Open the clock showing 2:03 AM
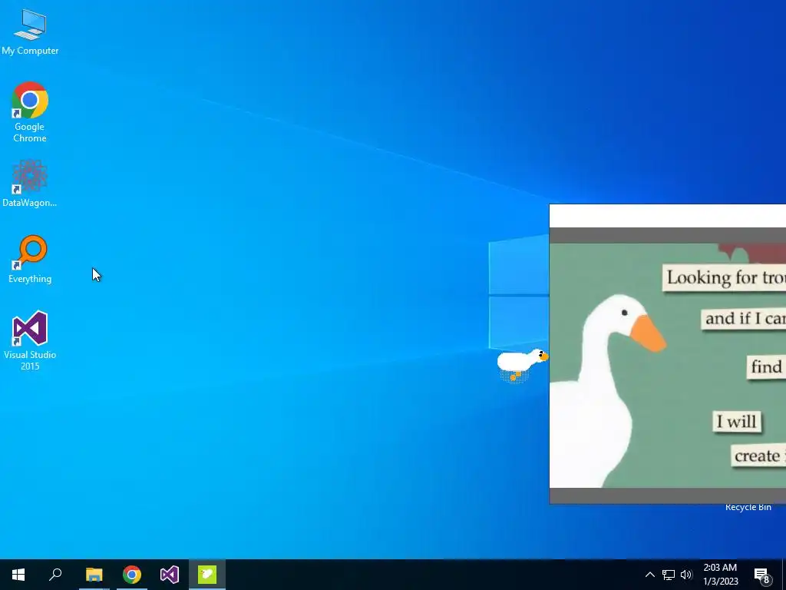The width and height of the screenshot is (786, 590). pos(720,575)
